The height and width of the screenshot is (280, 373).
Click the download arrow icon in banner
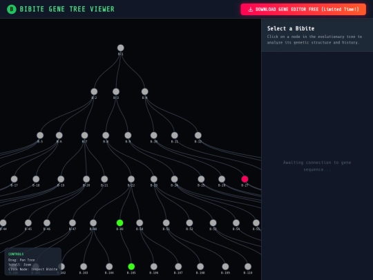250,9
